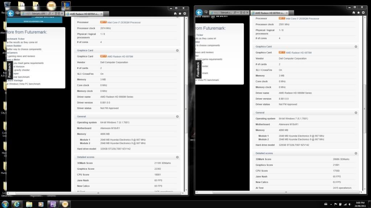Select AMD Radeon HD 6970M tab, left window

point(84,14)
